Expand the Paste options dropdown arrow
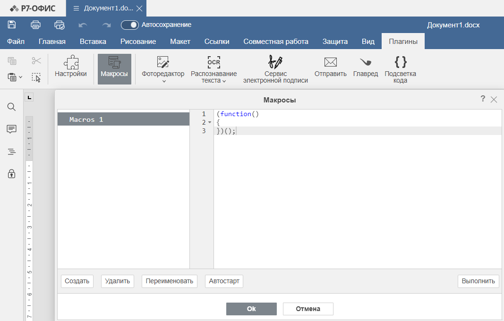This screenshot has height=321, width=504. point(20,77)
